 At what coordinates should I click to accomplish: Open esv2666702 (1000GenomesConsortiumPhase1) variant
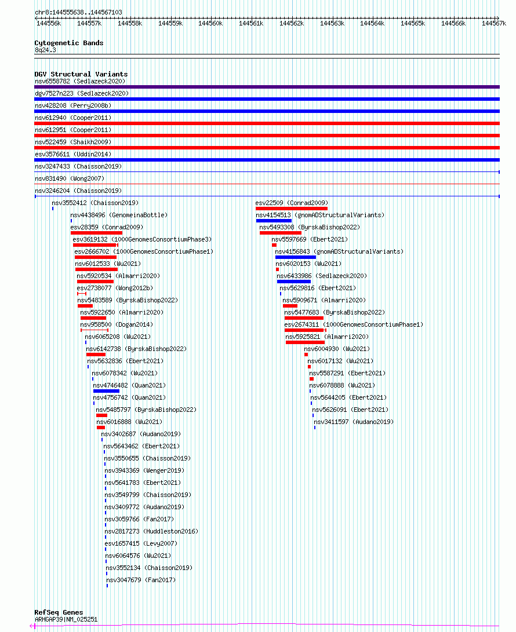pos(144,251)
